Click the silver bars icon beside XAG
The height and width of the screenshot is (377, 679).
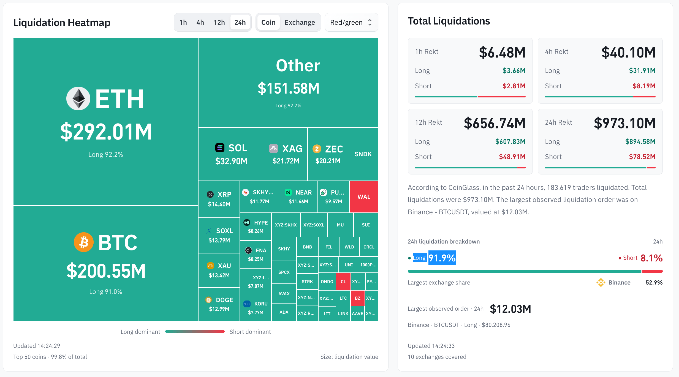[273, 149]
